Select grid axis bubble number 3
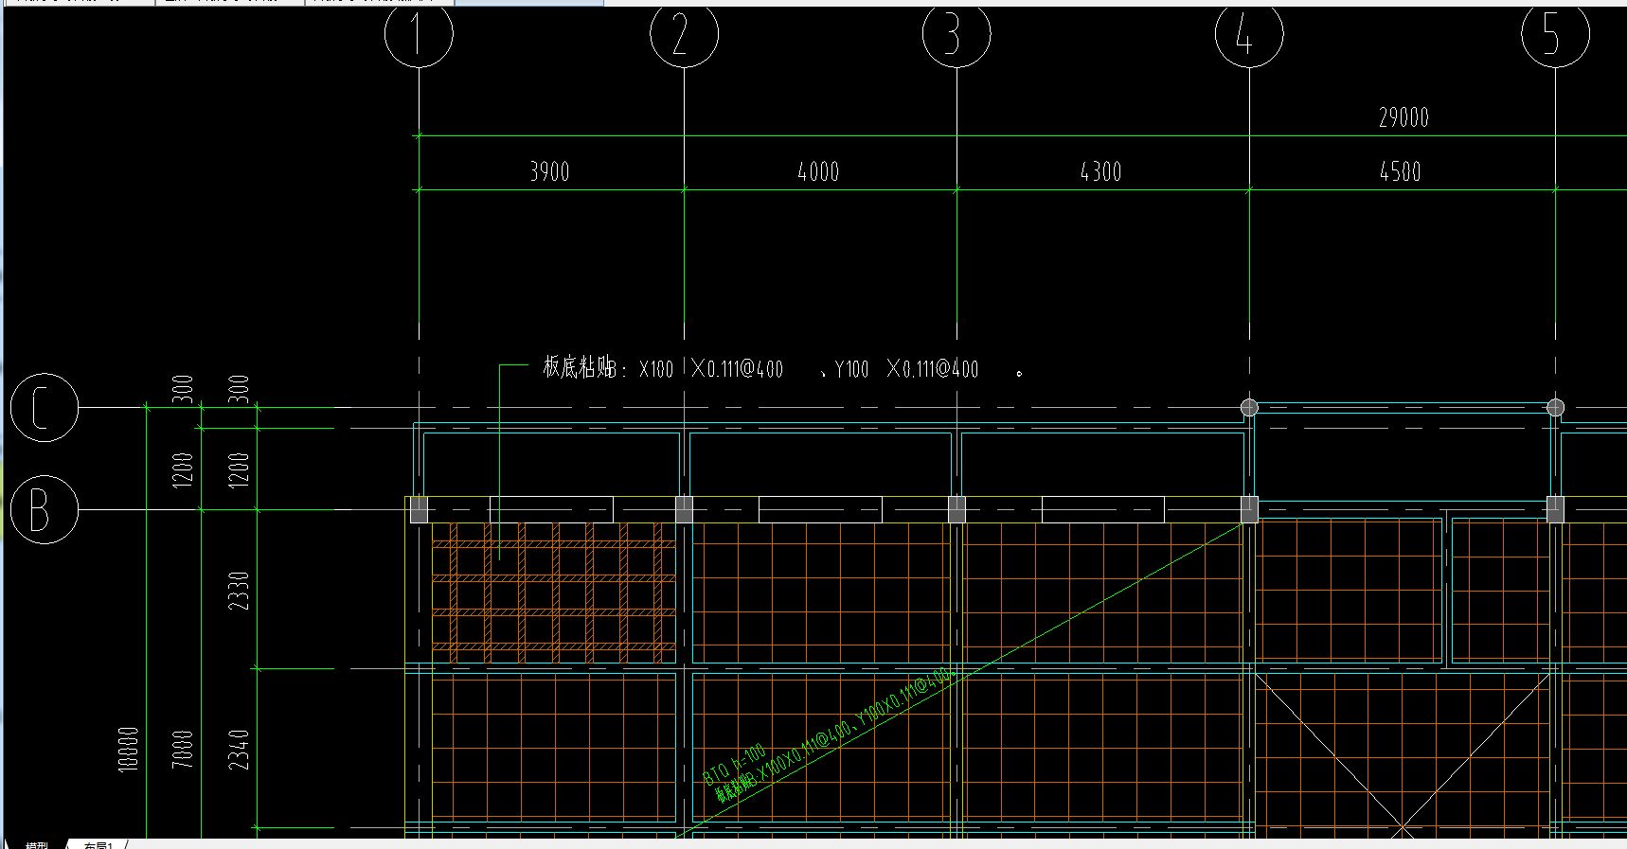Viewport: 1627px width, 849px height. pyautogui.click(x=957, y=34)
